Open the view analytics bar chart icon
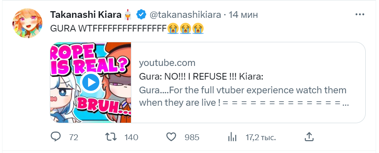Viewport: 379px width, 153px height. click(x=232, y=137)
